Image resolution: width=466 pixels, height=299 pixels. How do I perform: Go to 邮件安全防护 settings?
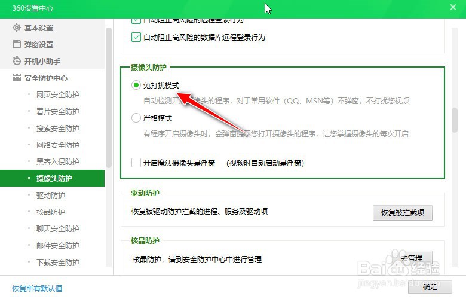(58, 245)
